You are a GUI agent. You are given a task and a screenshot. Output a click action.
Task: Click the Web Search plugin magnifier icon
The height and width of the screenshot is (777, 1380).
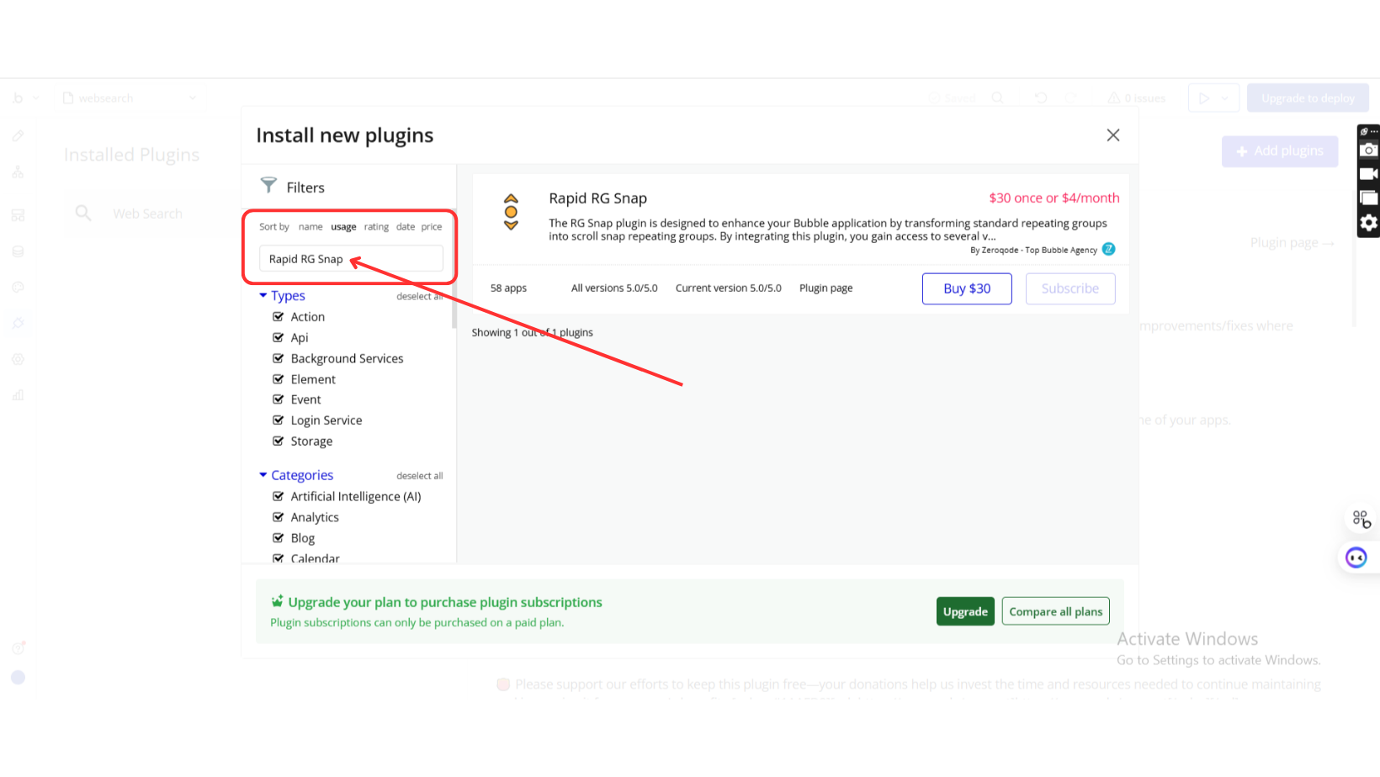(83, 213)
